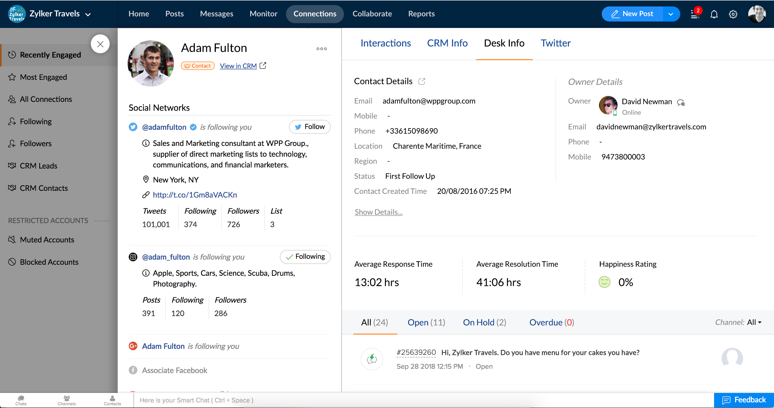The image size is (774, 408).
Task: Toggle Following on Instagram @adam_fulton
Action: [x=305, y=257]
